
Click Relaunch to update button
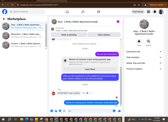157,5
